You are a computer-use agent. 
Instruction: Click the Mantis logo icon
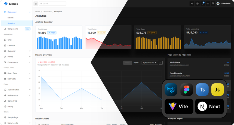6,4
